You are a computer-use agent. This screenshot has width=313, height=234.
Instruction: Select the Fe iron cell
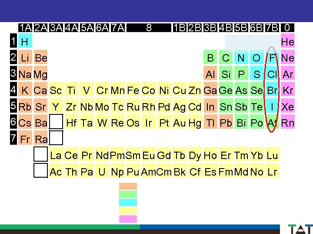[x=133, y=89]
